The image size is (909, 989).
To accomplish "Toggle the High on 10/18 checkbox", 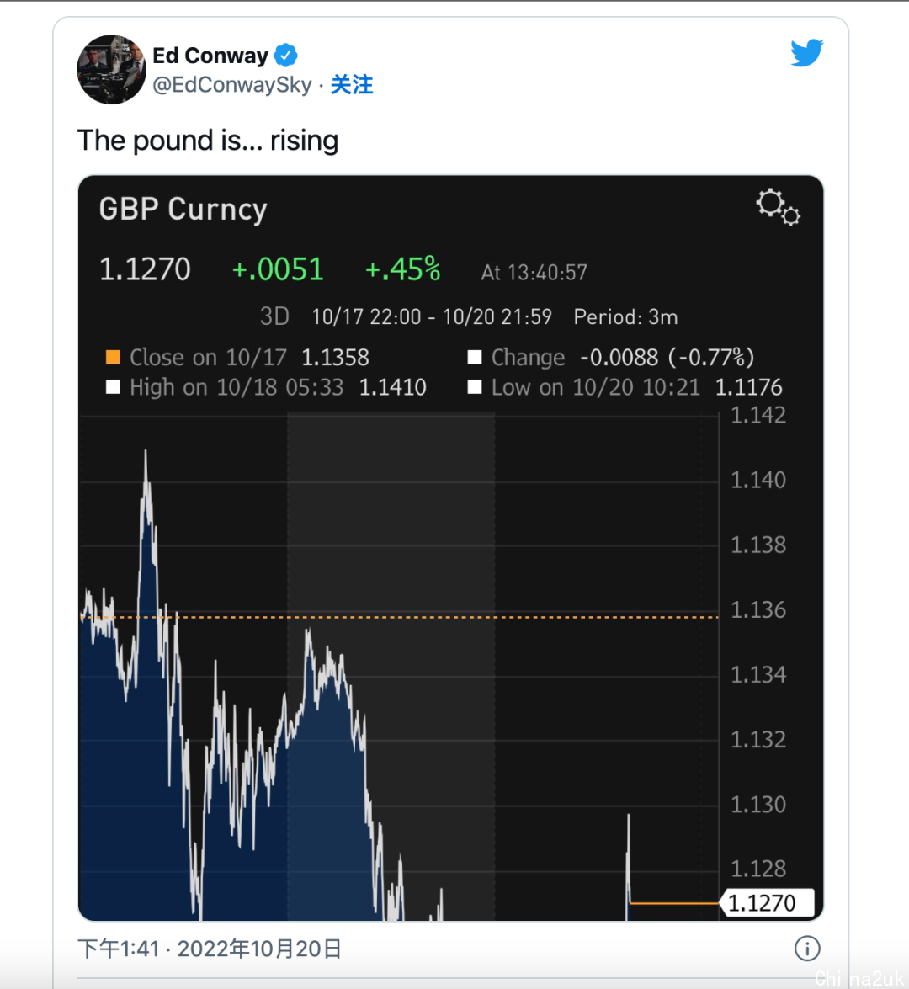I will pyautogui.click(x=113, y=387).
